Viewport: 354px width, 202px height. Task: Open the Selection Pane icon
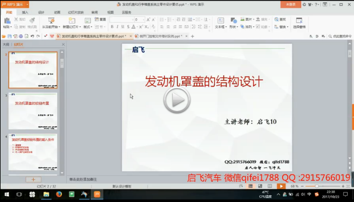[x=299, y=21]
